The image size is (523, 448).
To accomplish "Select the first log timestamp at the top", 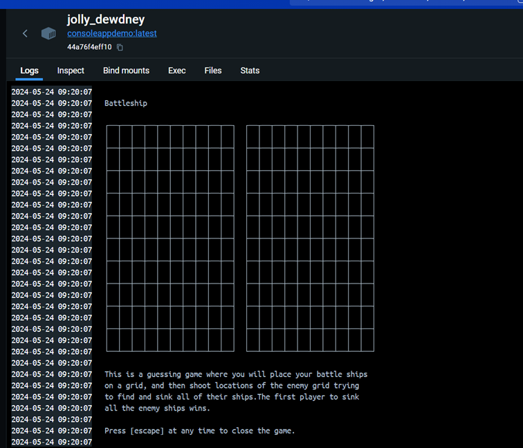I will click(x=51, y=92).
